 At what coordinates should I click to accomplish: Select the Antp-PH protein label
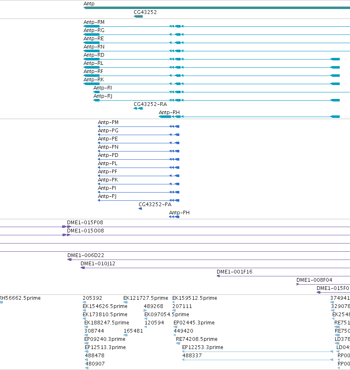coord(179,213)
